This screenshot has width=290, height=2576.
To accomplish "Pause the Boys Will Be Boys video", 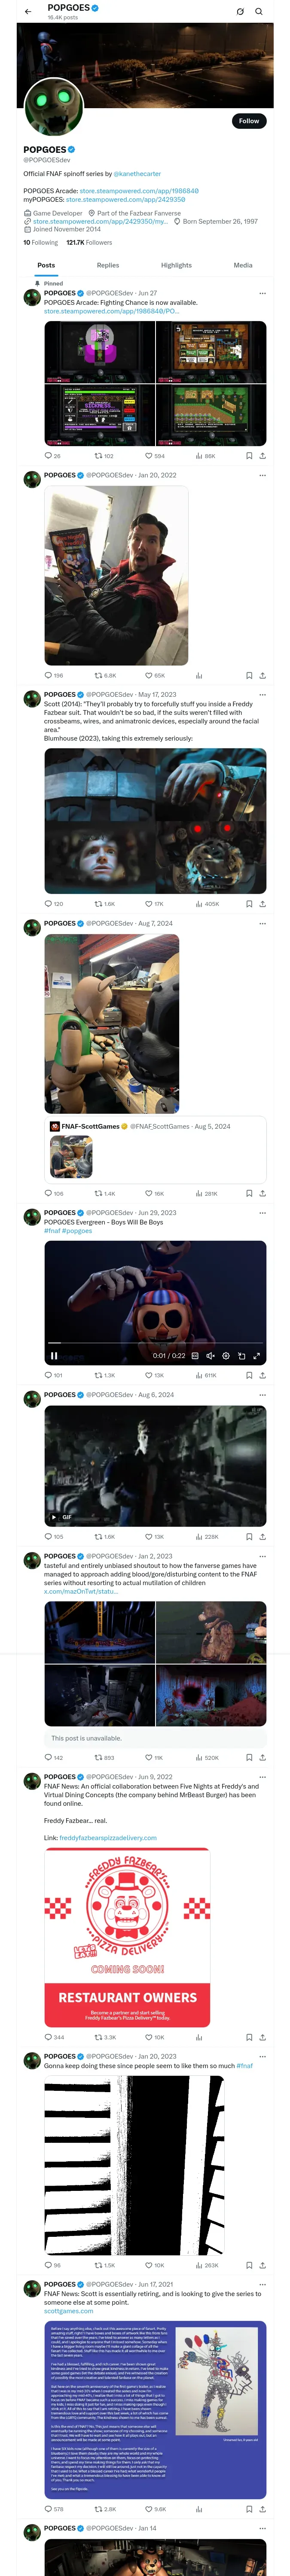I will coord(54,1356).
